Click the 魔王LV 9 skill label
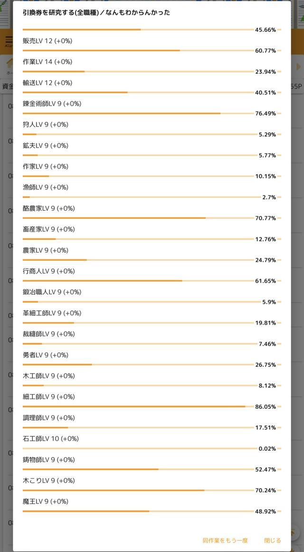The height and width of the screenshot is (552, 304). coord(45,501)
